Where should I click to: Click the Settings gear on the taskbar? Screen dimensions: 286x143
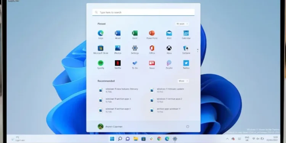tap(175, 139)
